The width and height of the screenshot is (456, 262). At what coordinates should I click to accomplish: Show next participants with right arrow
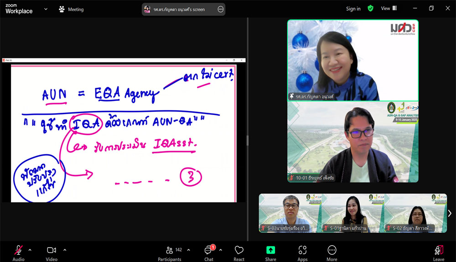[450, 213]
